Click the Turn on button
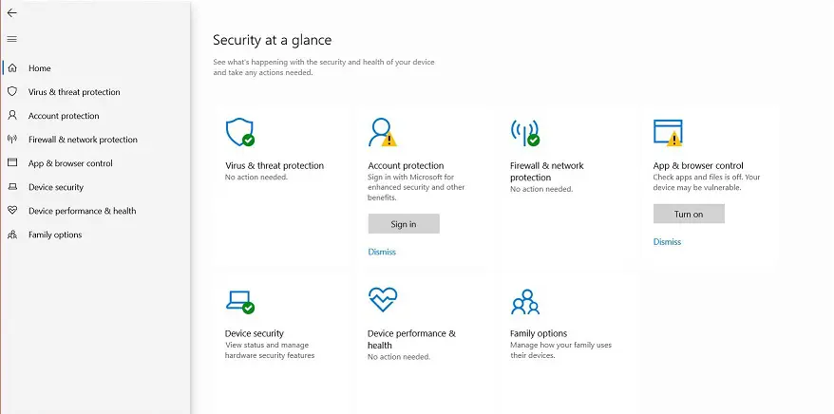The width and height of the screenshot is (834, 414). [x=689, y=214]
